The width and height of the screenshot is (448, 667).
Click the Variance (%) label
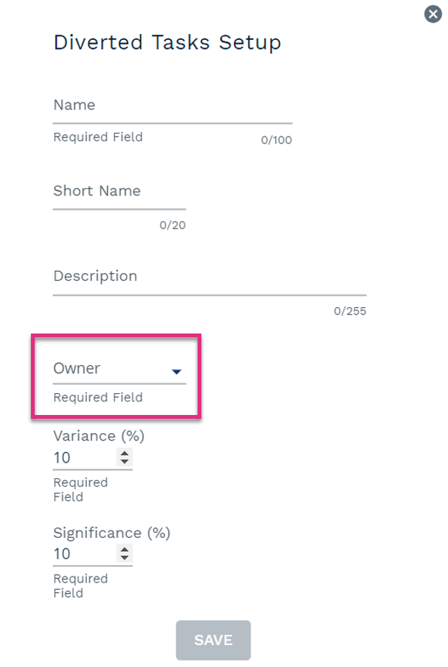coord(99,436)
